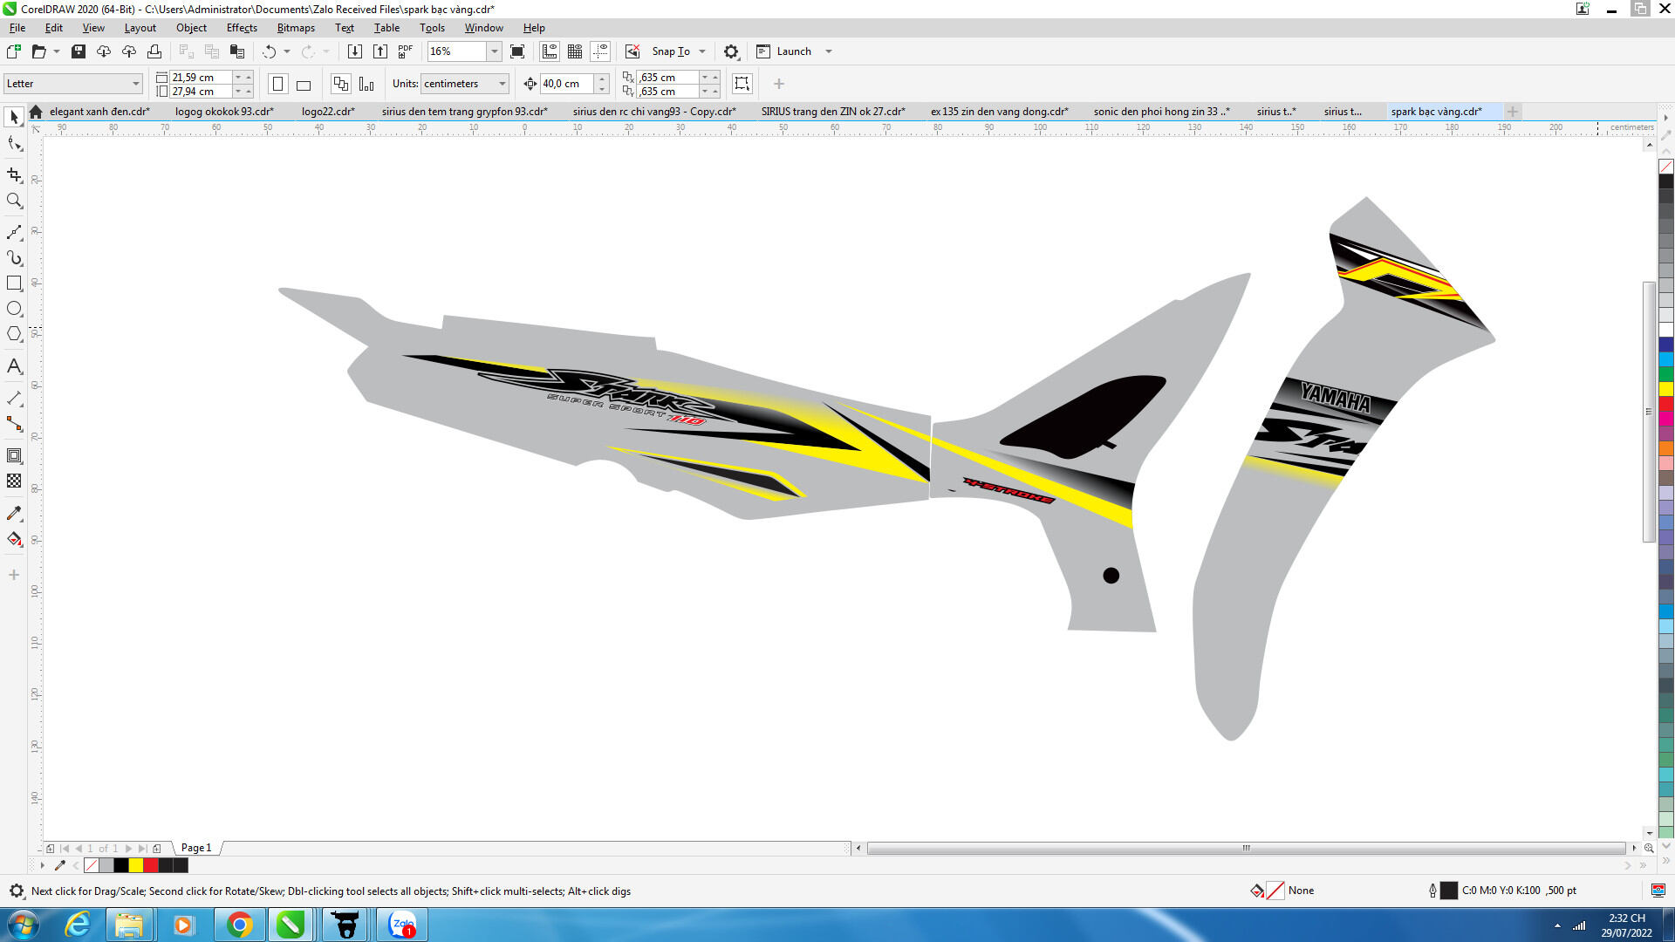
Task: Click the nudge distance 40,0 cm field
Action: (x=566, y=84)
